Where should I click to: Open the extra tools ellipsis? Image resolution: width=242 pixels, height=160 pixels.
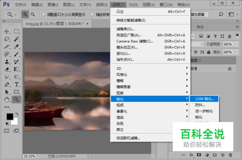(x=7, y=107)
